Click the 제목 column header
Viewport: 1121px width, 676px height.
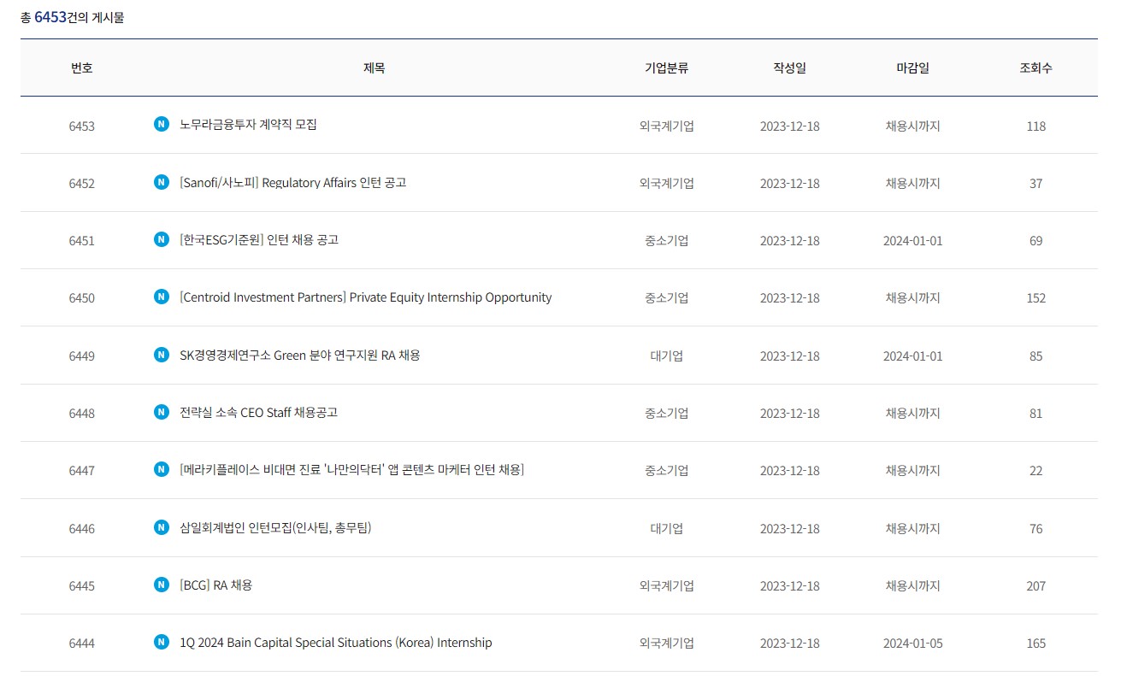(x=375, y=68)
